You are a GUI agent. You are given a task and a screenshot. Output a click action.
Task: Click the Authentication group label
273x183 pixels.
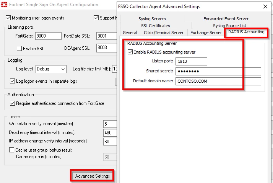[21, 95]
